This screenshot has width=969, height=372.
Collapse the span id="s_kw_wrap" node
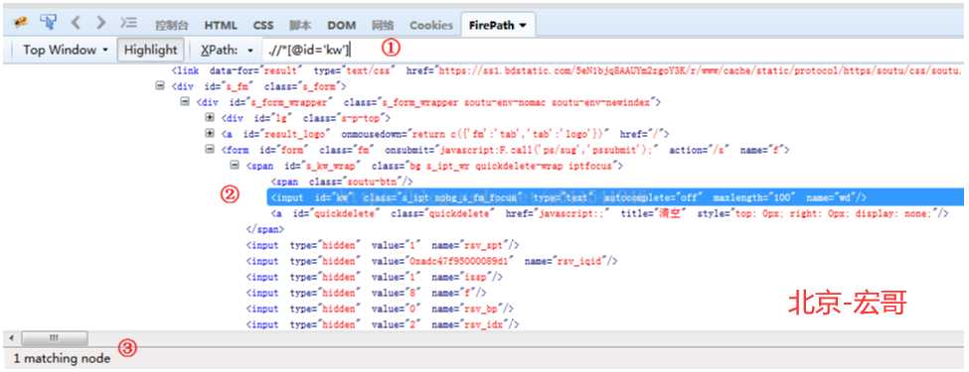click(235, 166)
